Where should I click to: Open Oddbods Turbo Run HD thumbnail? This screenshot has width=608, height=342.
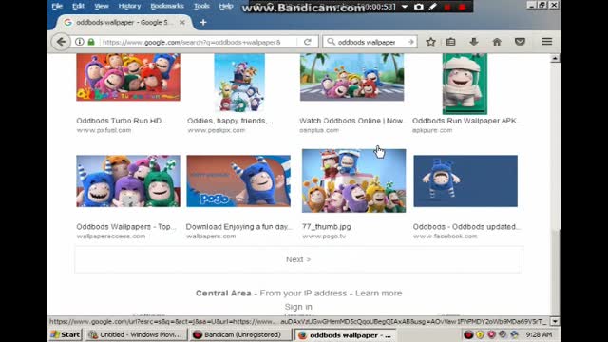(128, 77)
